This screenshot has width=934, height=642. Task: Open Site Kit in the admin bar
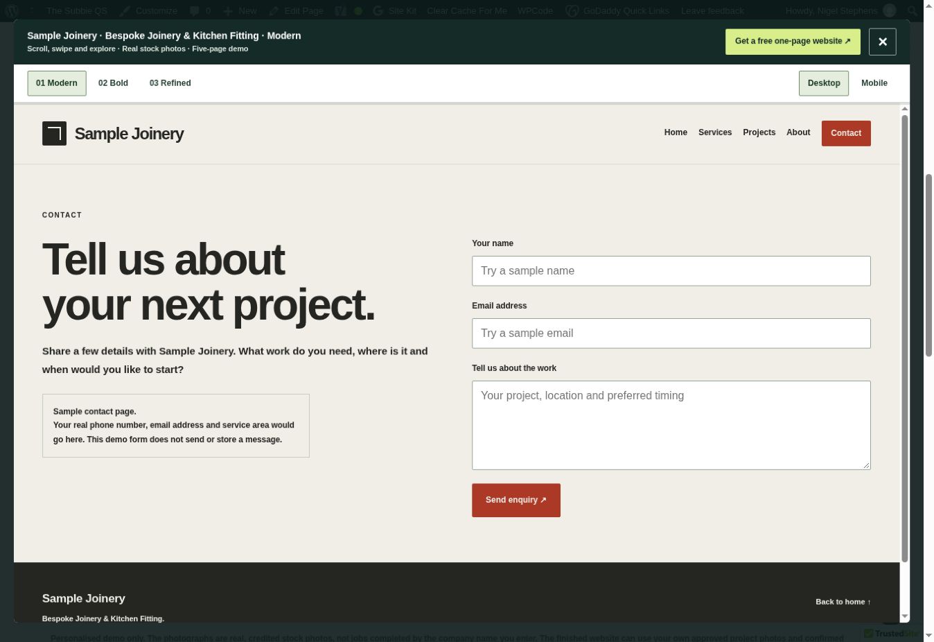pos(394,10)
